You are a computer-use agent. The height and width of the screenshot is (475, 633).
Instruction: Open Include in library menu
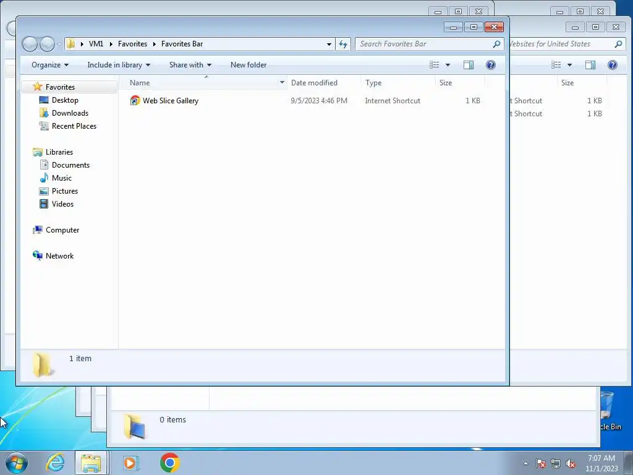pyautogui.click(x=119, y=65)
